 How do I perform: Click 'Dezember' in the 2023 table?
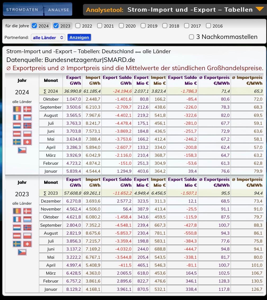click(51, 201)
